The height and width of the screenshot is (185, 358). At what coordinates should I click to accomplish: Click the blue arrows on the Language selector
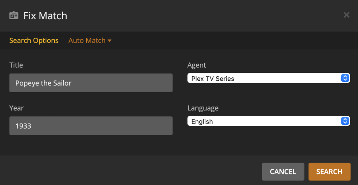tap(345, 121)
